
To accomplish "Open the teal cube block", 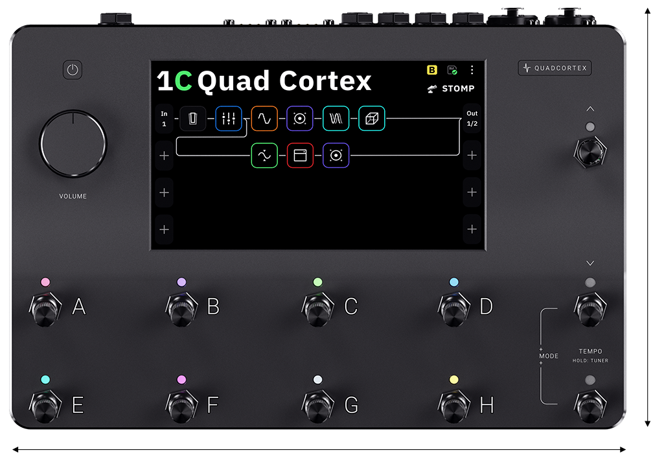I will (x=371, y=119).
